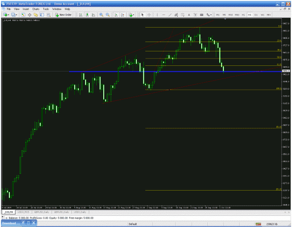Click the connection status bars icon
The width and height of the screenshot is (292, 227).
pyautogui.click(x=258, y=224)
